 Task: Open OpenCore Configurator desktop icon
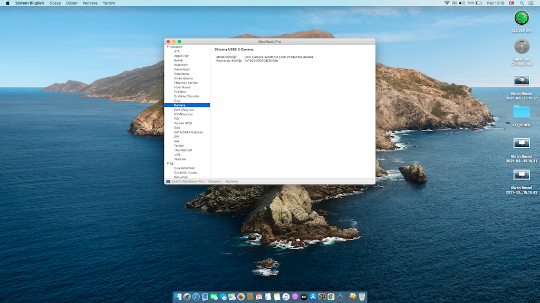(x=521, y=47)
